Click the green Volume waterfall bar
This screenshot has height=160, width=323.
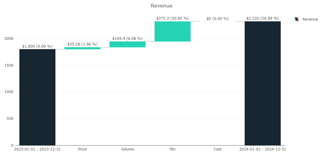[127, 44]
